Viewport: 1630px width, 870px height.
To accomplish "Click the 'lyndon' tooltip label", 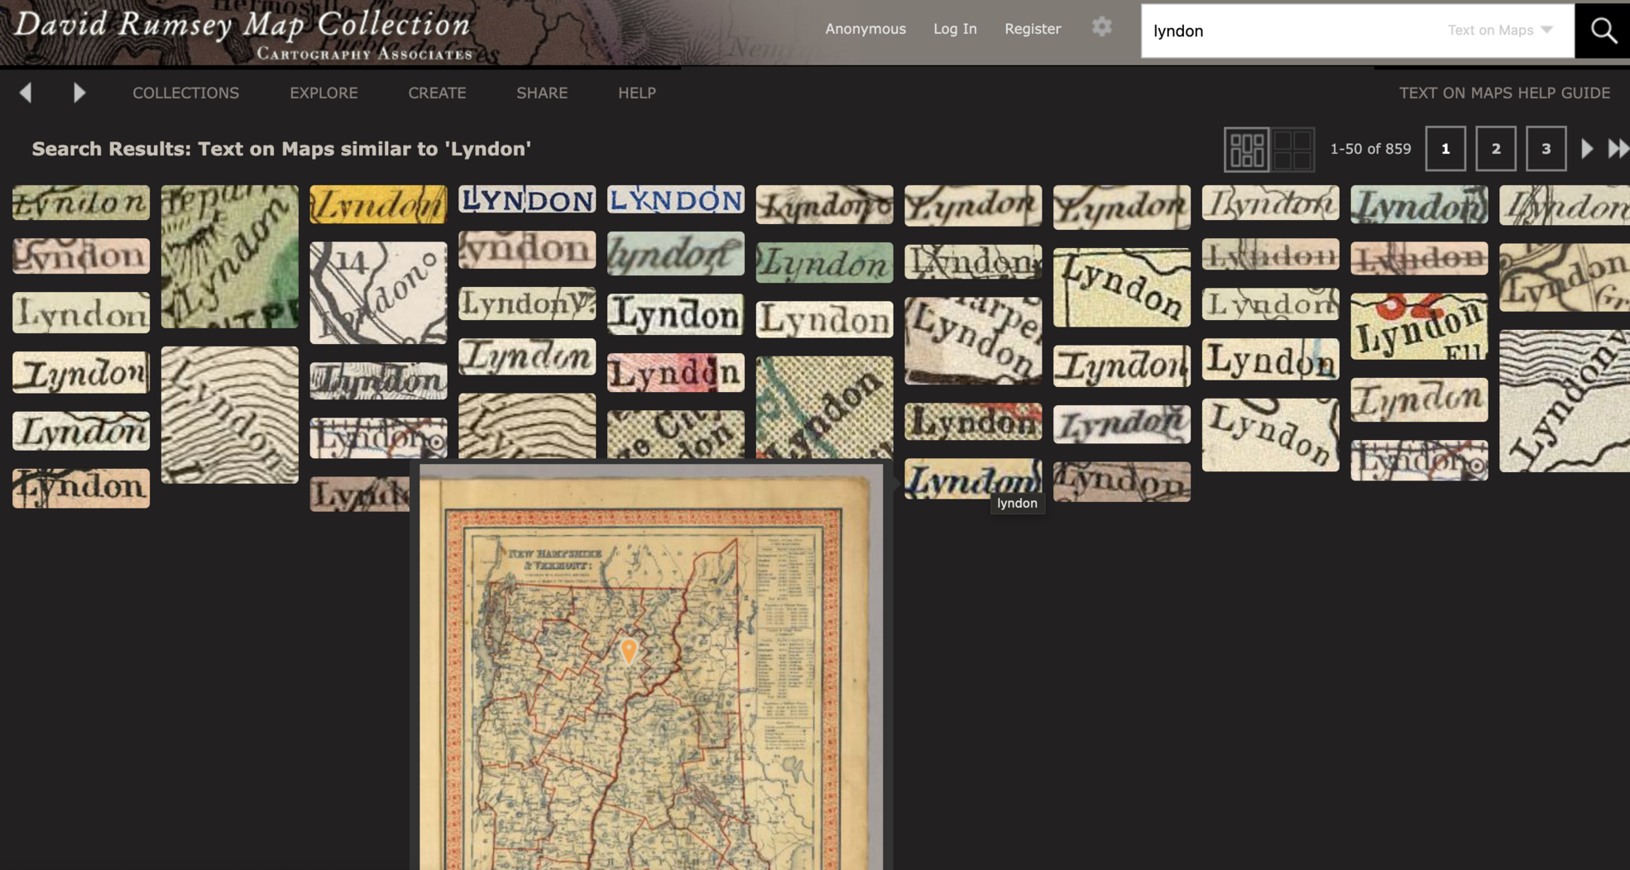I will click(1017, 503).
